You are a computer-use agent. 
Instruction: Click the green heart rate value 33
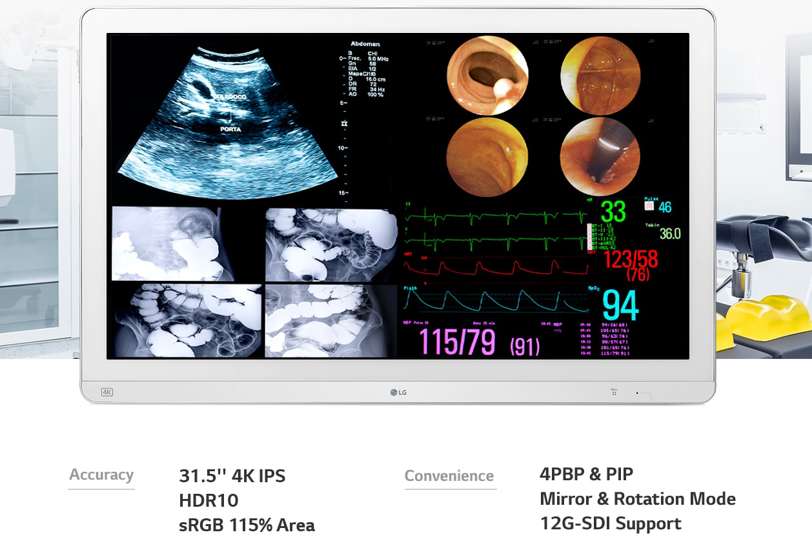(613, 211)
